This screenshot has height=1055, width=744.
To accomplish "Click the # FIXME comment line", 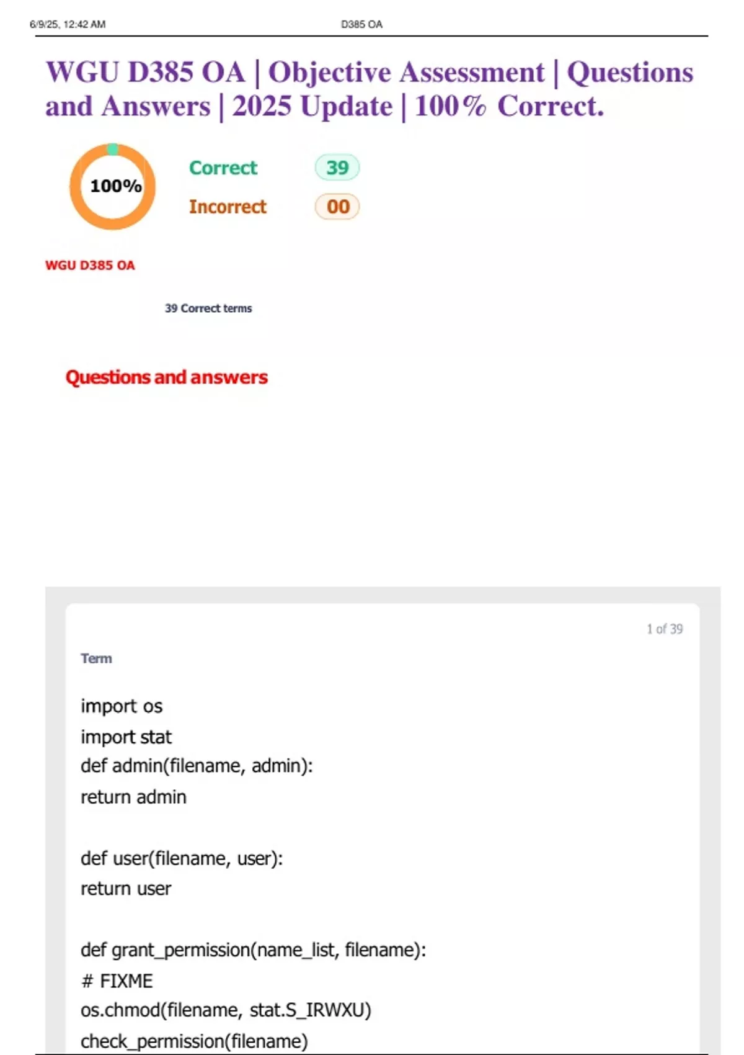I will coord(117,981).
